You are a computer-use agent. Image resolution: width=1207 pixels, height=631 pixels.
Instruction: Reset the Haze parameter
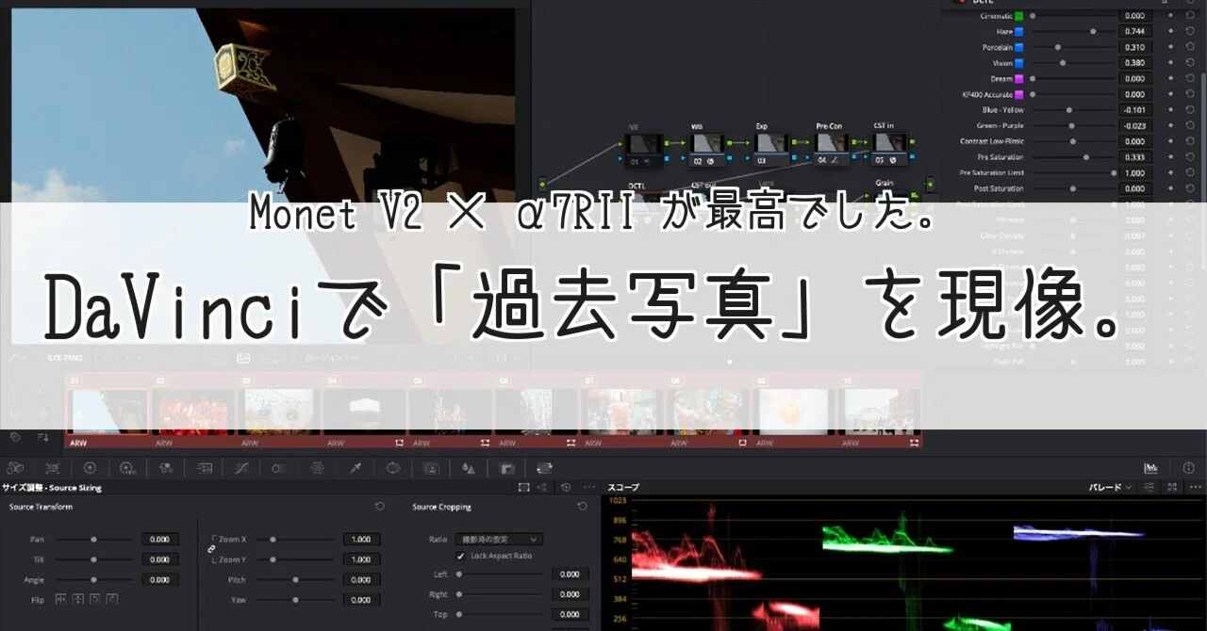coord(1190,31)
